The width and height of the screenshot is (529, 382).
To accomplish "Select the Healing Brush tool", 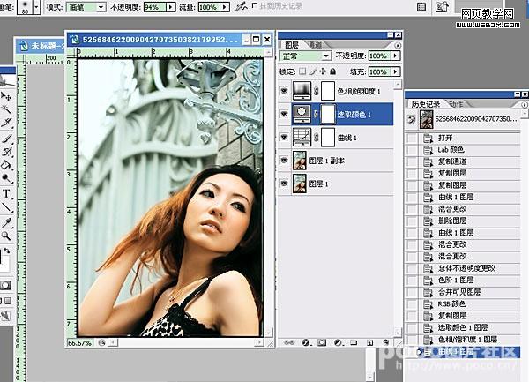I will (x=6, y=123).
